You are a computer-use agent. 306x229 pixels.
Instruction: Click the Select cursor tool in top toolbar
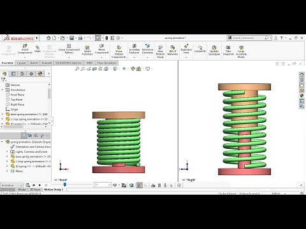pyautogui.click(x=98, y=38)
